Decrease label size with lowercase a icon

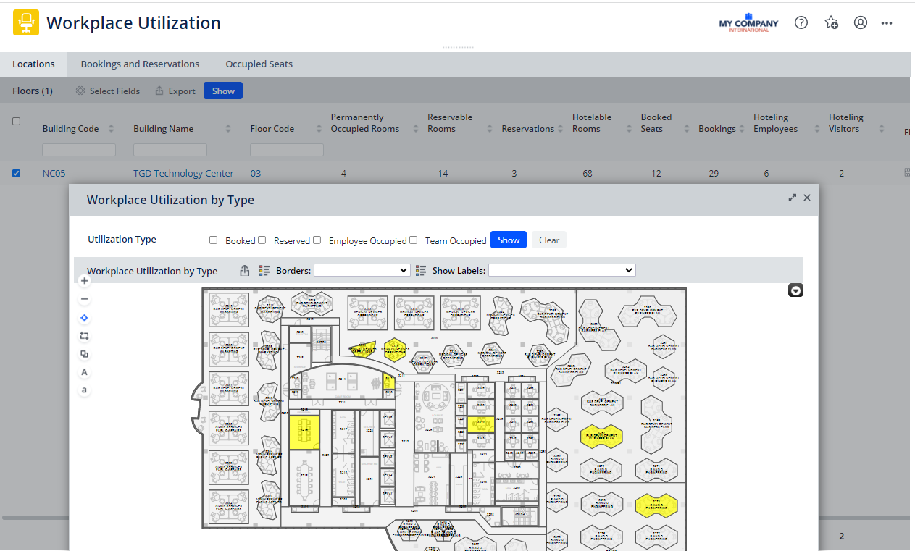tap(85, 390)
